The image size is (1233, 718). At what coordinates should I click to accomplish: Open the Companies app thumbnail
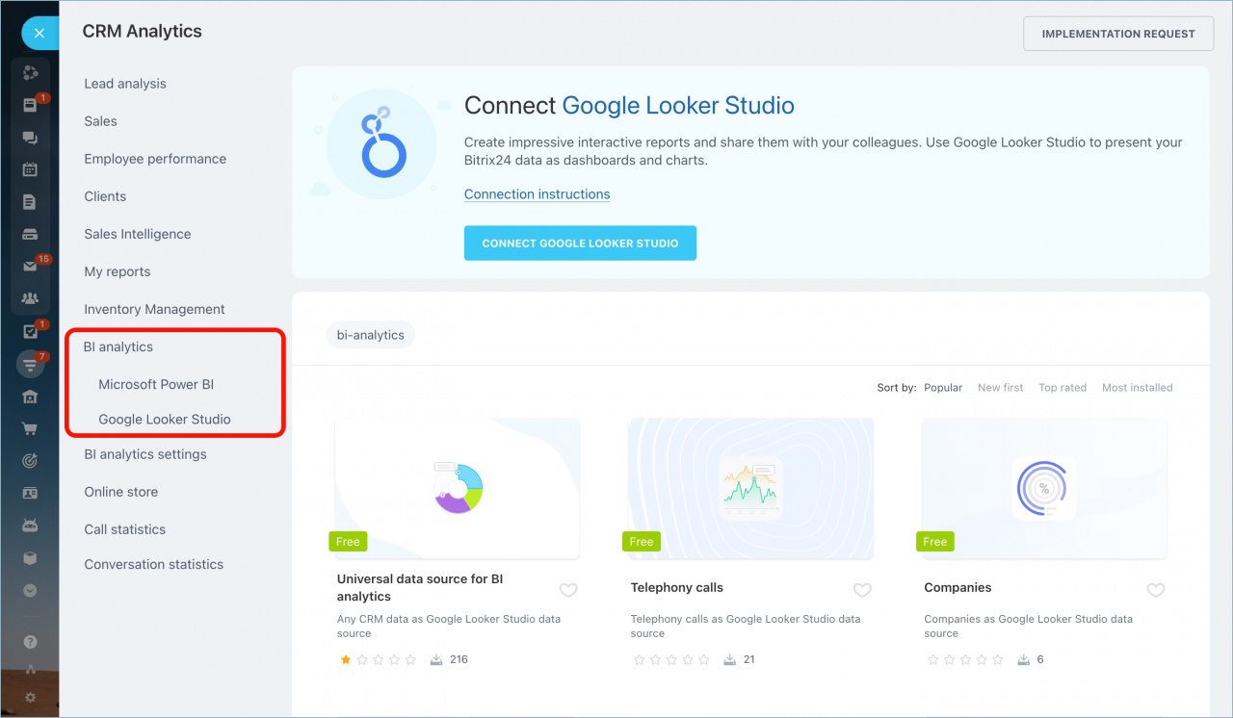pyautogui.click(x=1044, y=488)
